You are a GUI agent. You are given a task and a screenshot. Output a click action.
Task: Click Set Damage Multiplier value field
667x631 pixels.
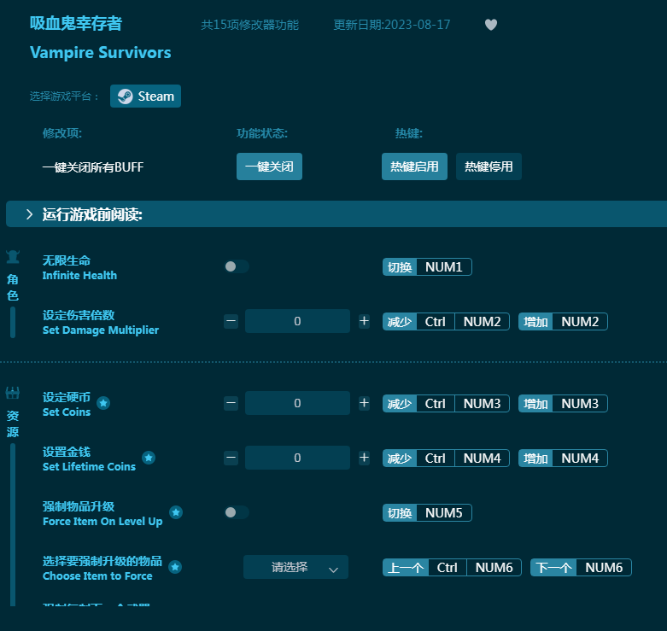297,321
